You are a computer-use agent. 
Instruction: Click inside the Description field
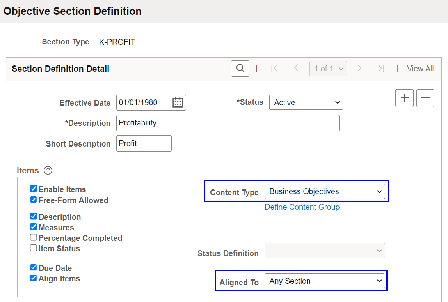[x=228, y=123]
